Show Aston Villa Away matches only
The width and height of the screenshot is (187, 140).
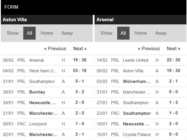(67, 33)
